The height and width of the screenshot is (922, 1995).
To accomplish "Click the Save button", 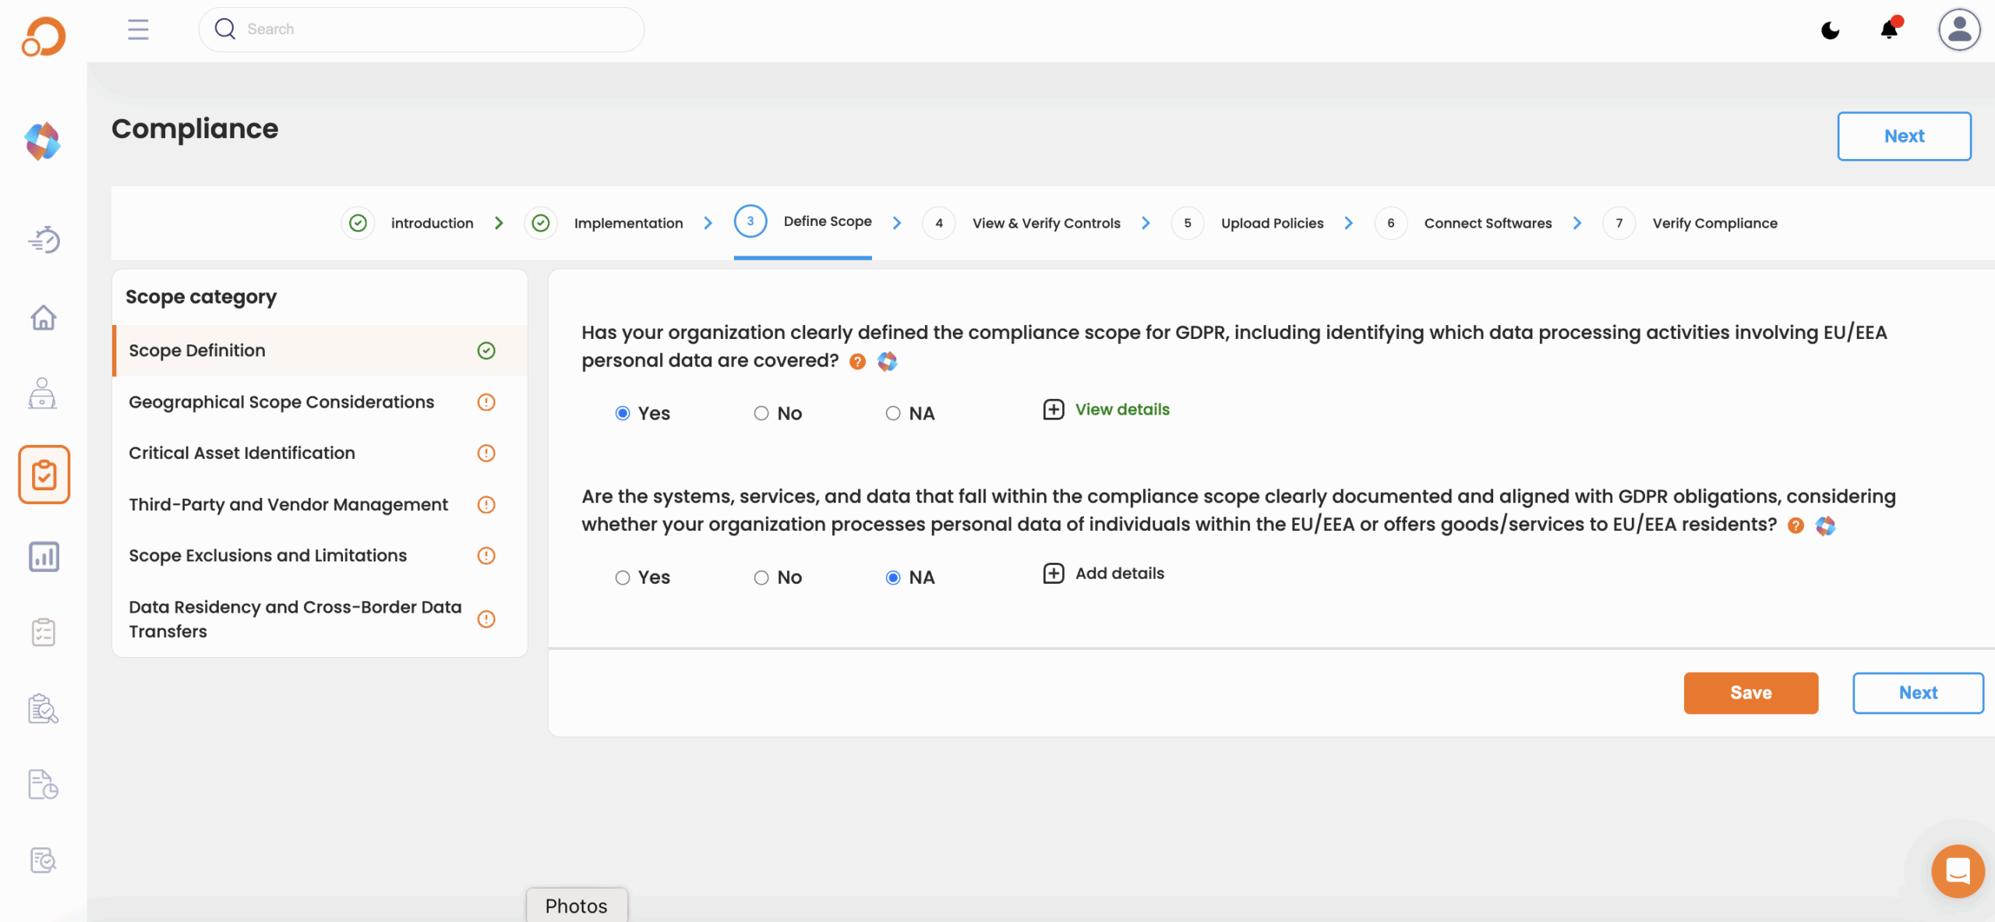I will [1750, 693].
